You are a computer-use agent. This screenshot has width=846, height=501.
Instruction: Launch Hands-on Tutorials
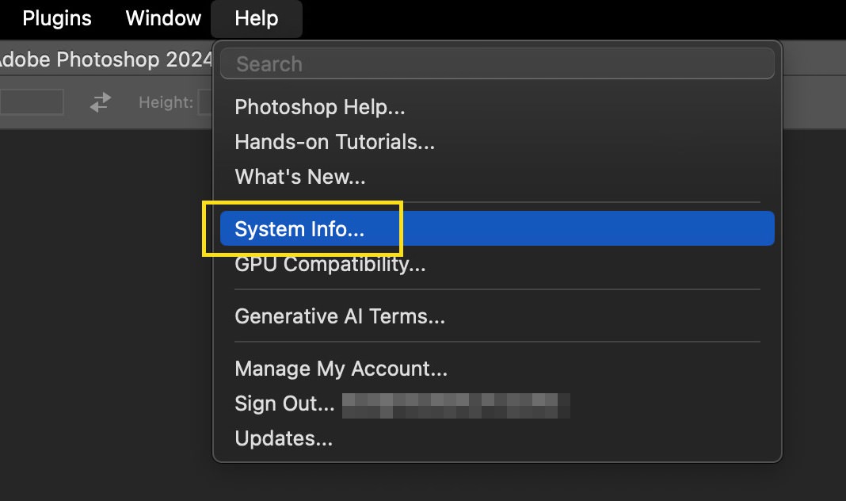[334, 142]
